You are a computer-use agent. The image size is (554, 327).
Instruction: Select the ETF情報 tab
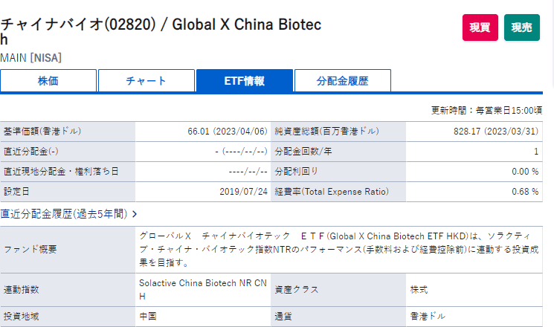[244, 81]
